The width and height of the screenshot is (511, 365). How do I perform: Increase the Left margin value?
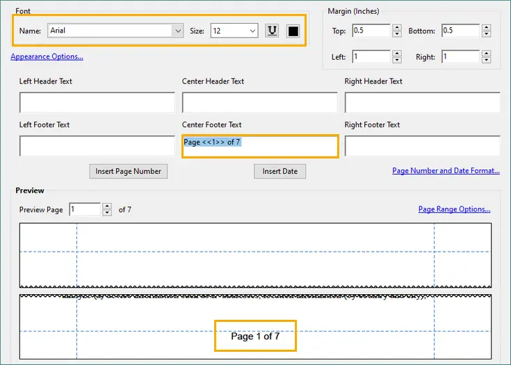tap(397, 54)
